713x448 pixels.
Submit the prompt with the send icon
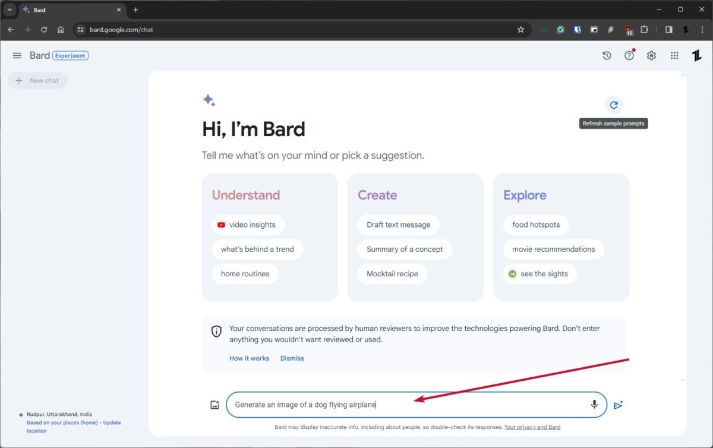(618, 405)
